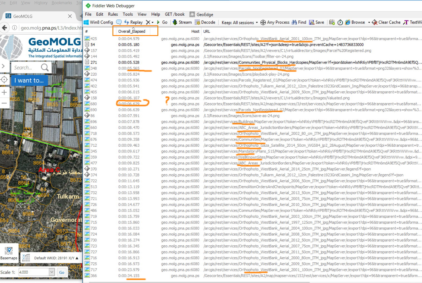
Task: Select the GeoMOLG browser tab
Action: [39, 16]
